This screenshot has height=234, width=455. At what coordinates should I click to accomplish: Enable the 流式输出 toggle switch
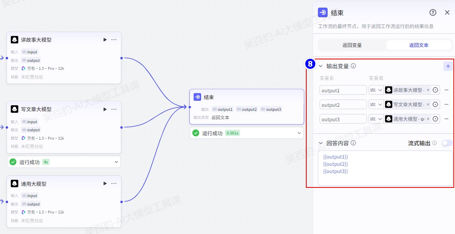pos(447,143)
